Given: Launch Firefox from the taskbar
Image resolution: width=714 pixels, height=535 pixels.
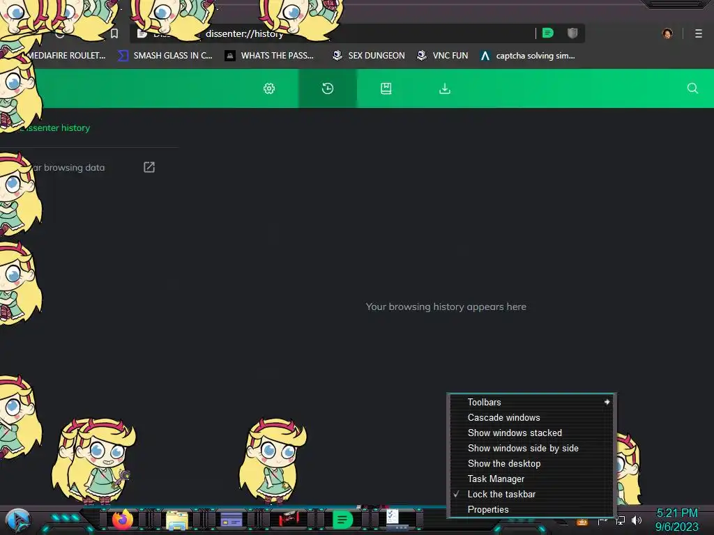Looking at the screenshot, I should click(123, 520).
